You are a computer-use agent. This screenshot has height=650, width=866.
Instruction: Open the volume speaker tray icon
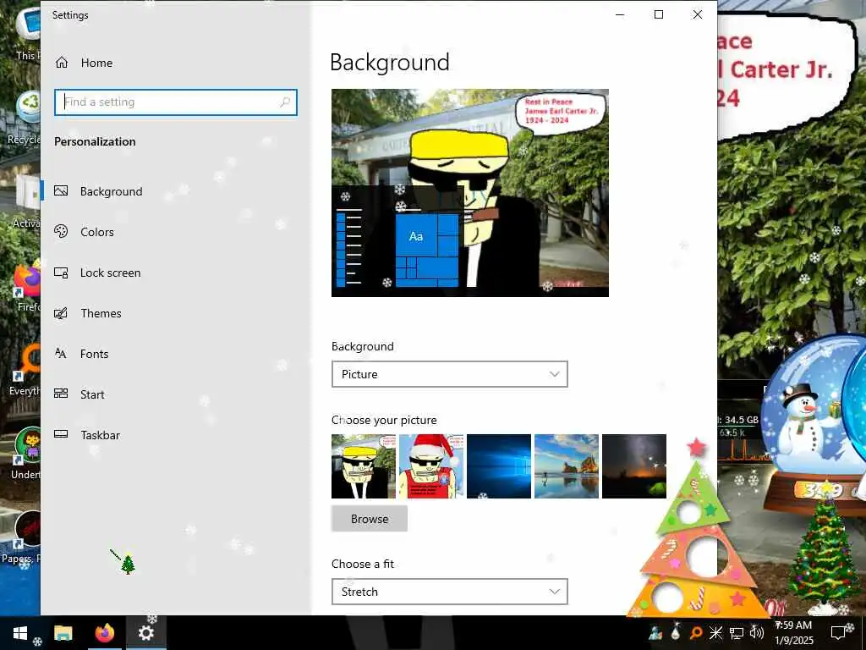[757, 632]
